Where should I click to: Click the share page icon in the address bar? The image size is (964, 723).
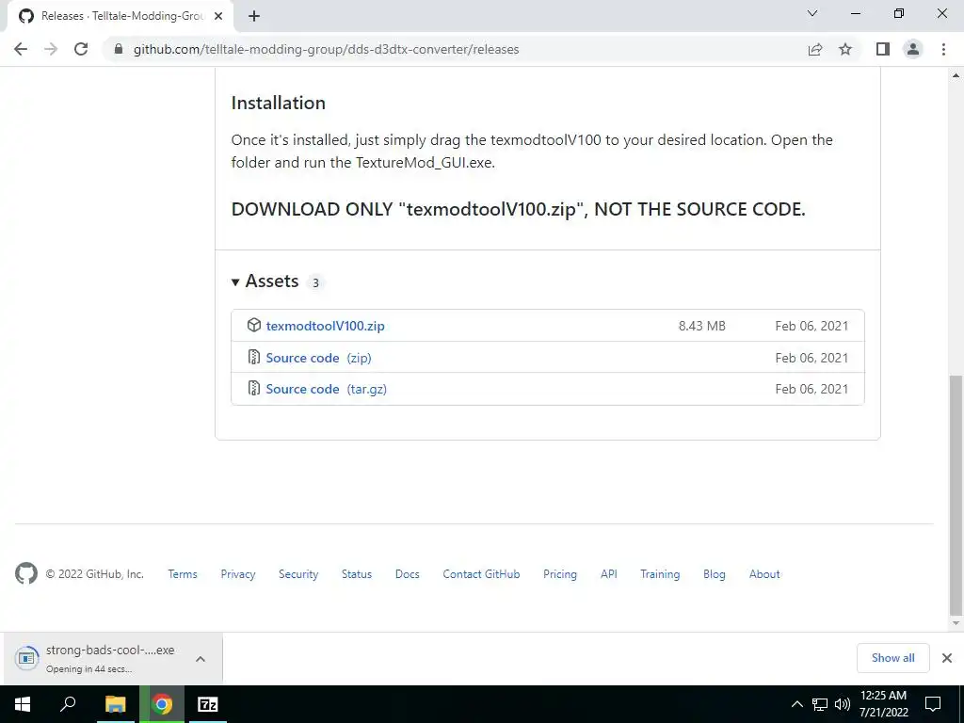point(815,49)
